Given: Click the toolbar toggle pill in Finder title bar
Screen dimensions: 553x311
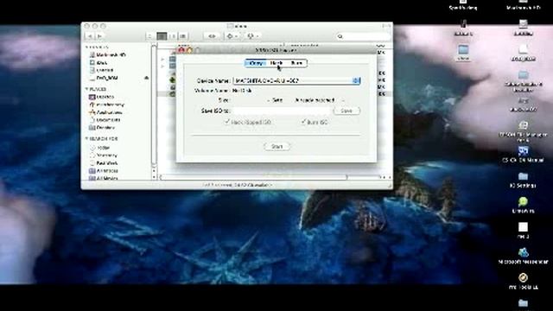Looking at the screenshot, I should (x=386, y=26).
